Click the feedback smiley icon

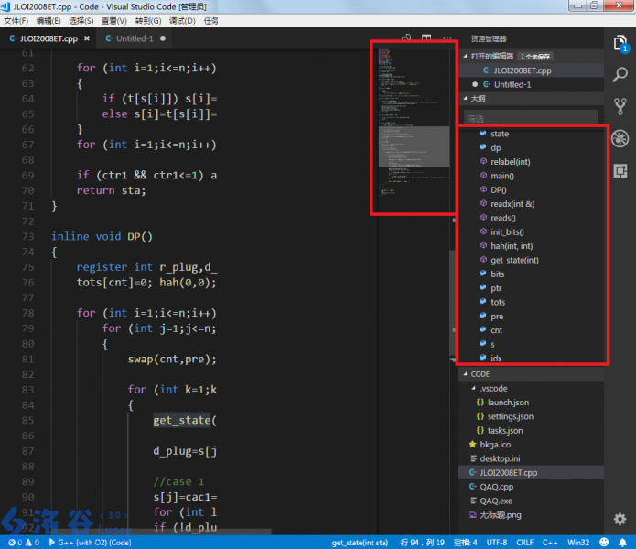point(604,542)
